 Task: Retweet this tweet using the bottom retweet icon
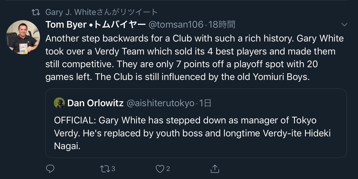pyautogui.click(x=105, y=168)
